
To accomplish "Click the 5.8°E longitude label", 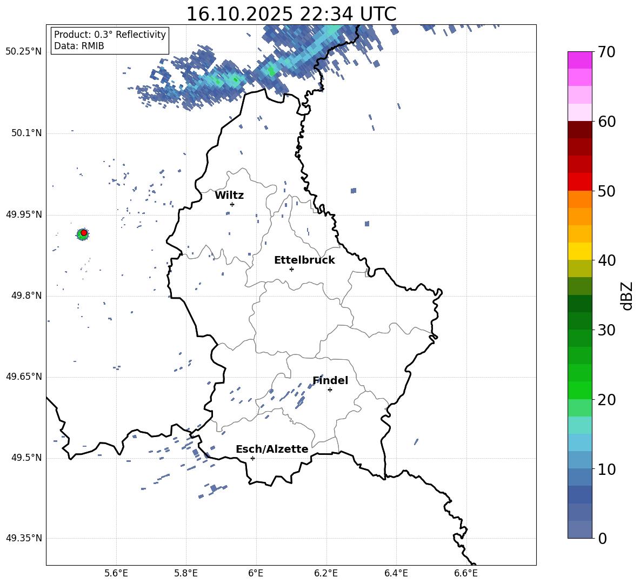I will click(186, 574).
